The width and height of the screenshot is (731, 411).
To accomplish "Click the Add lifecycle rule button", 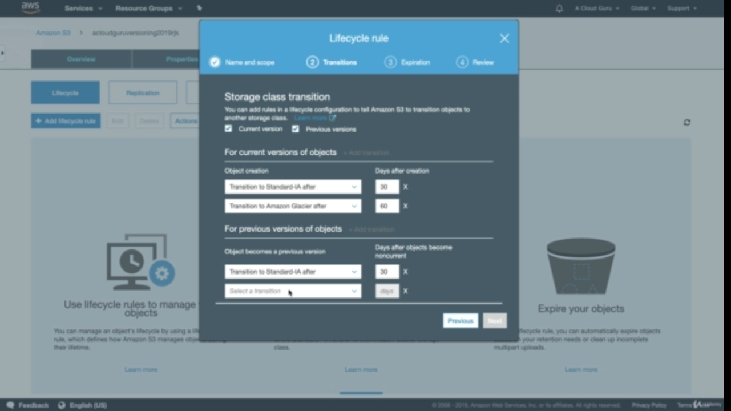I will point(65,120).
